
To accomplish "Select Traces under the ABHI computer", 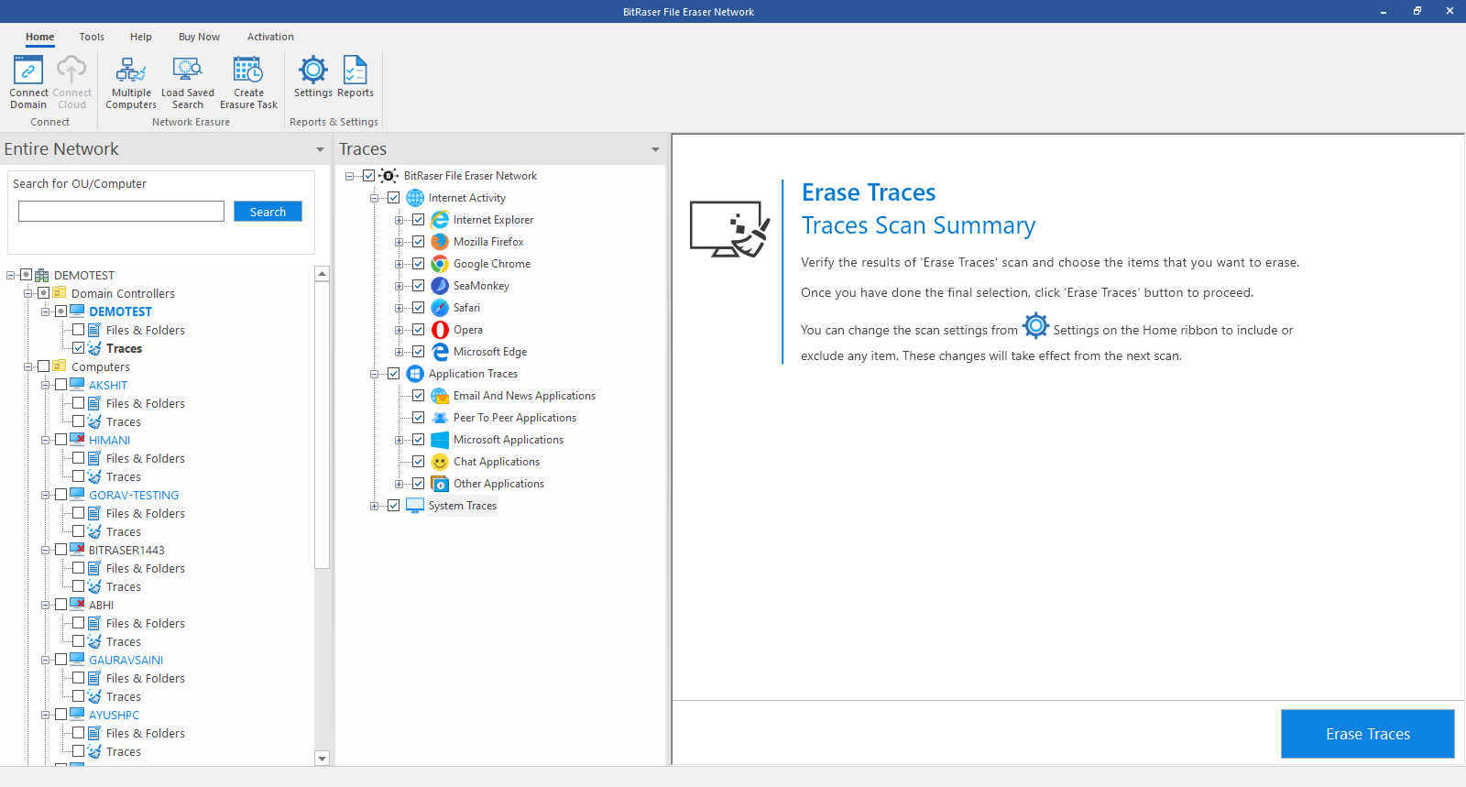I will (x=123, y=641).
